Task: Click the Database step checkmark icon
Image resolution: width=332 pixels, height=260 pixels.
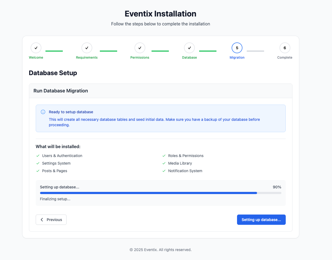Action: (x=189, y=48)
